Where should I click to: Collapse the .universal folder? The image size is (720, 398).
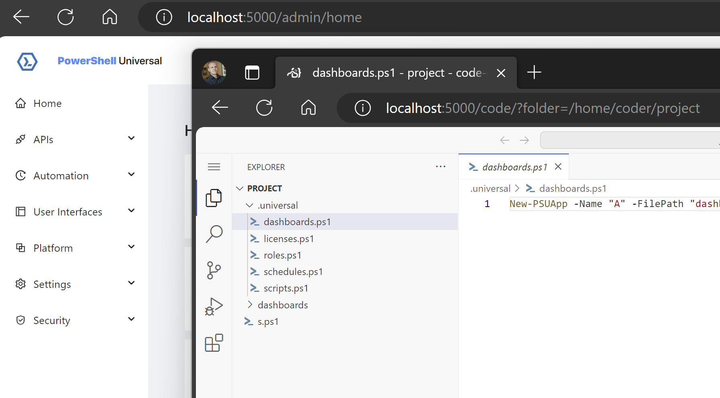pos(250,205)
